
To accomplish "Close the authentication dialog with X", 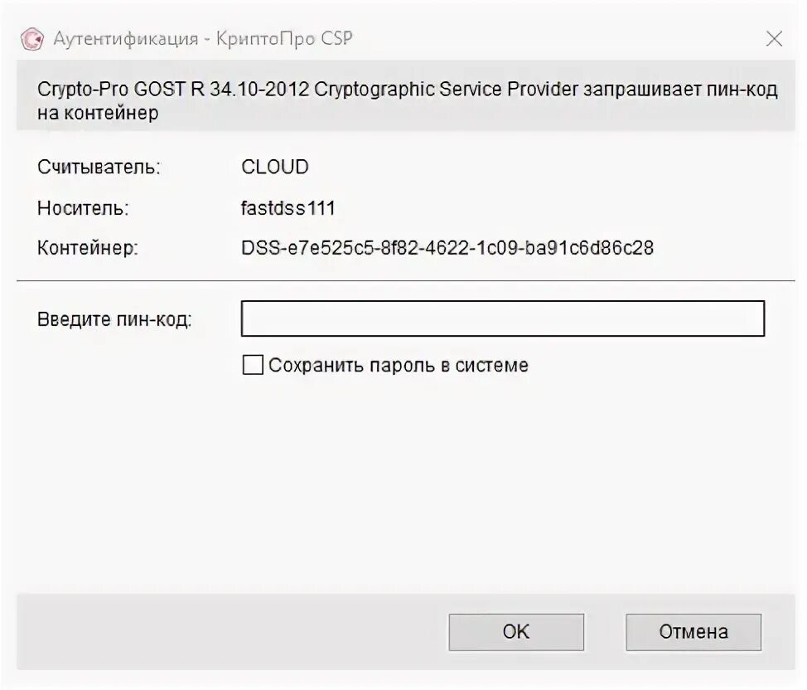I will [x=774, y=38].
